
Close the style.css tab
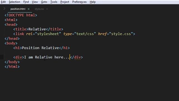tap(47, 9)
